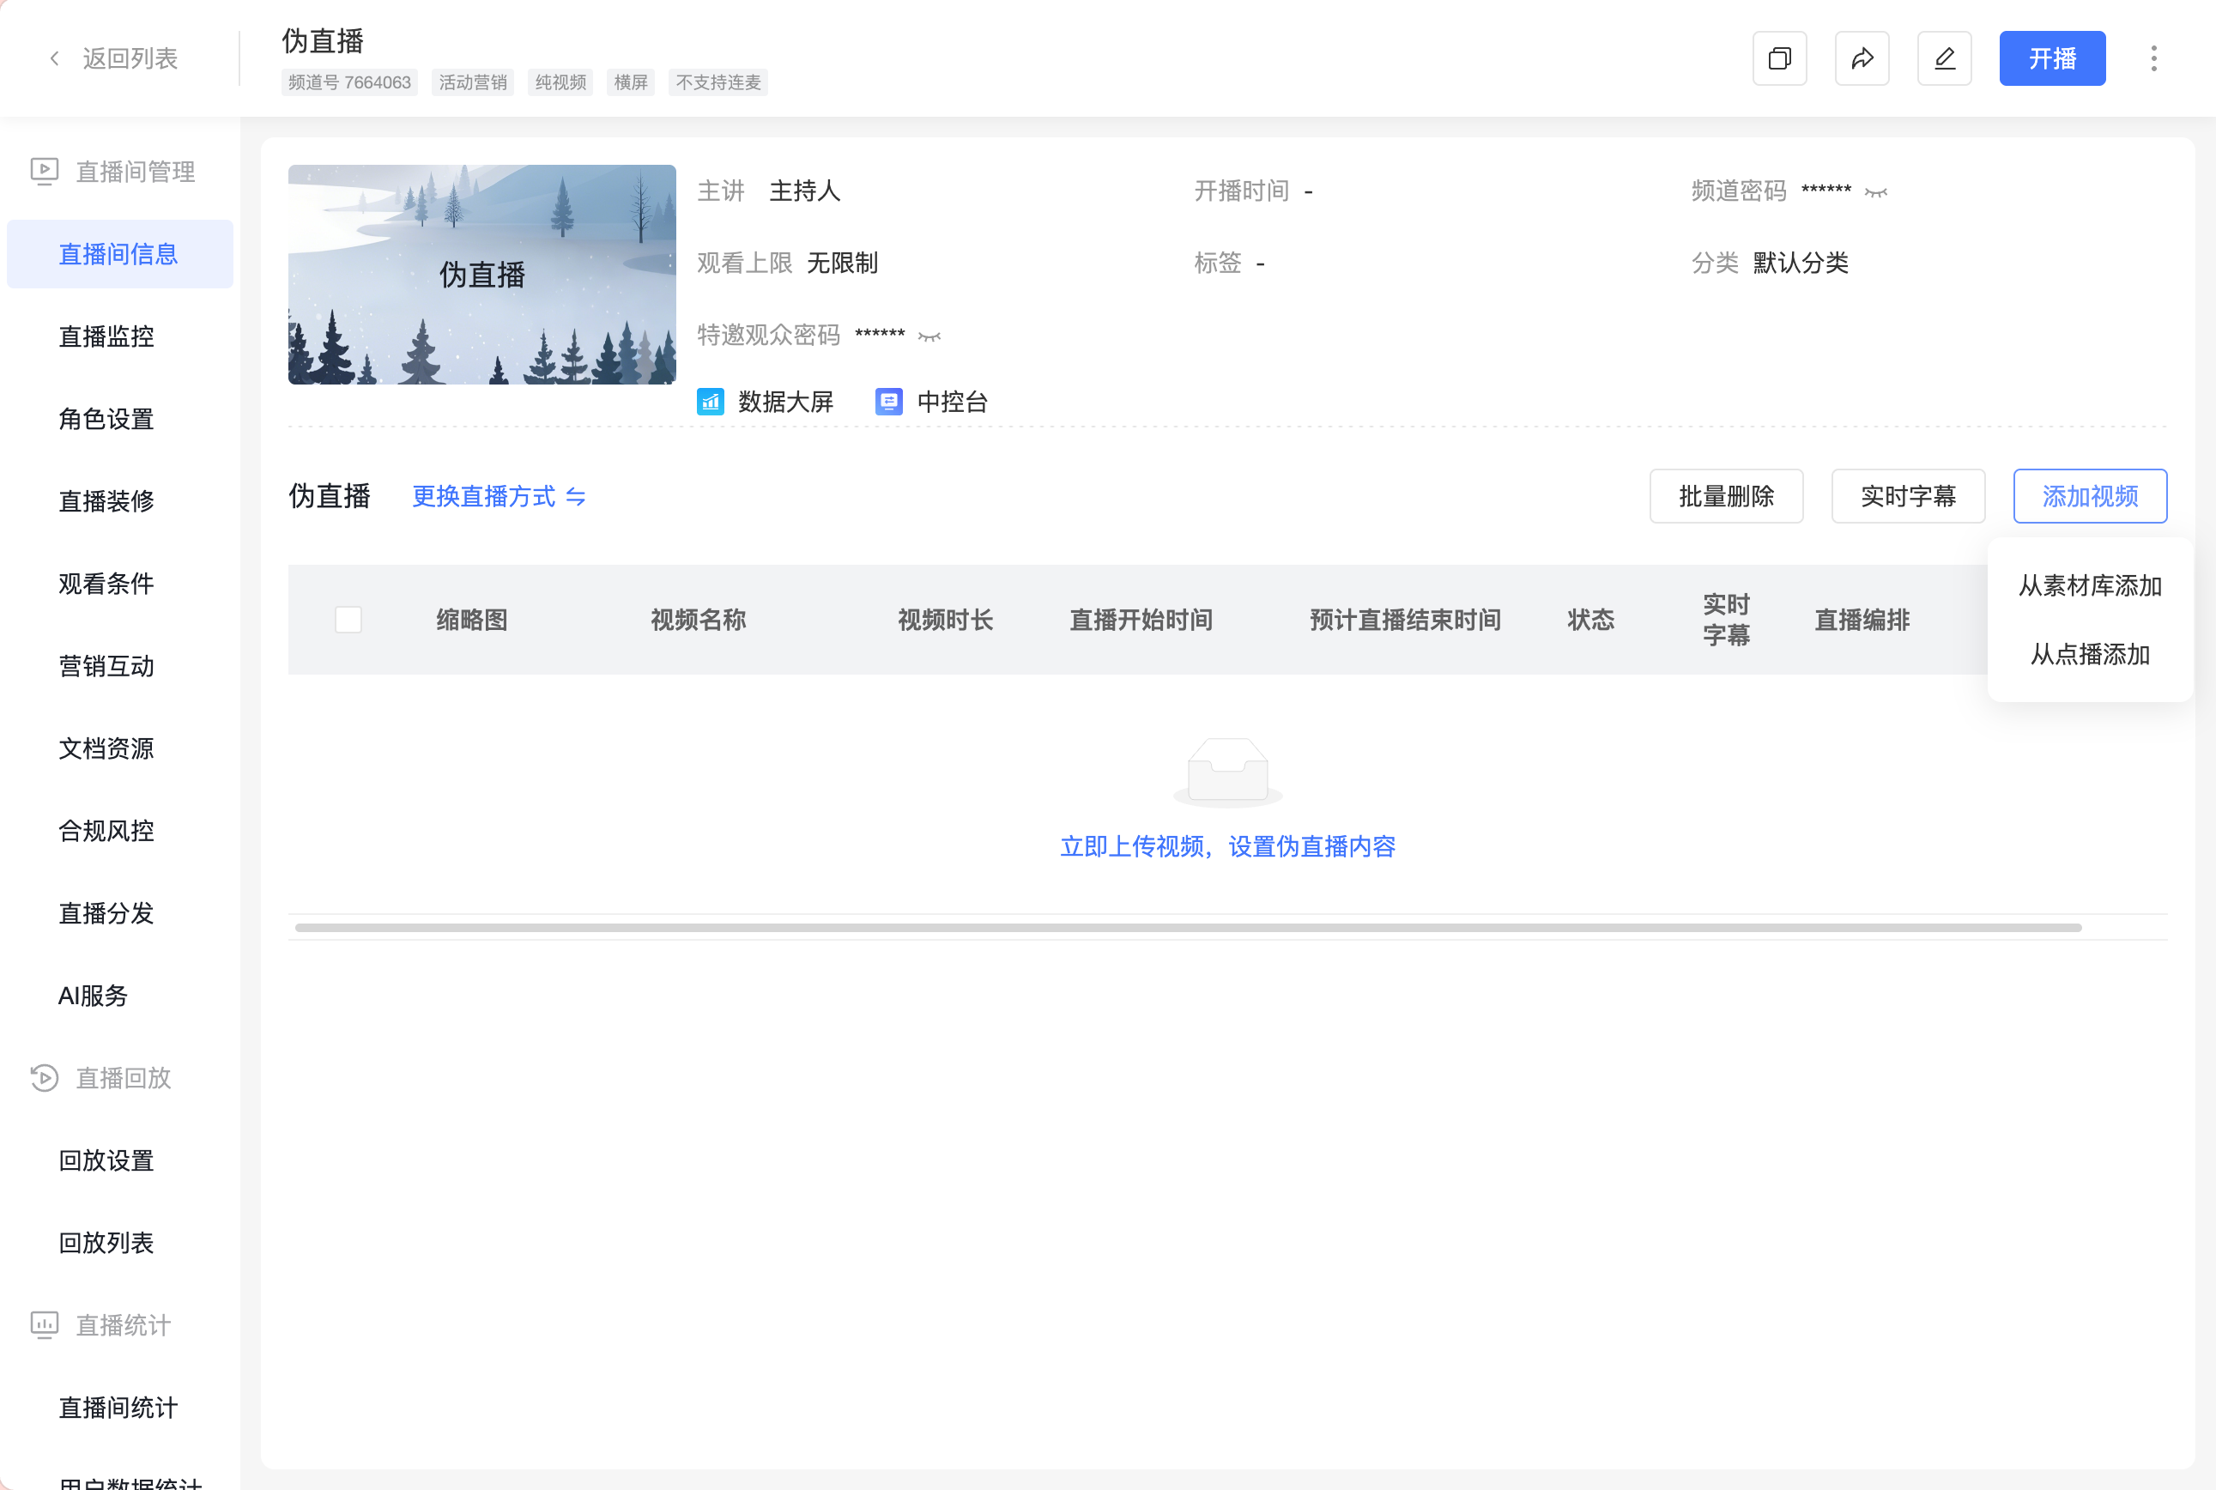Image resolution: width=2216 pixels, height=1490 pixels.
Task: Click the back chevron beside 返回列表
Action: coord(54,59)
